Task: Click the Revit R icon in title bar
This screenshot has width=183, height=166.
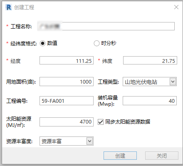Action: click(9, 7)
